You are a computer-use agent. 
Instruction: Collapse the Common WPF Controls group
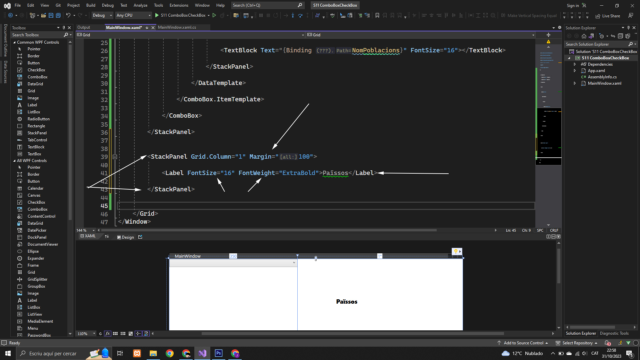[15, 42]
